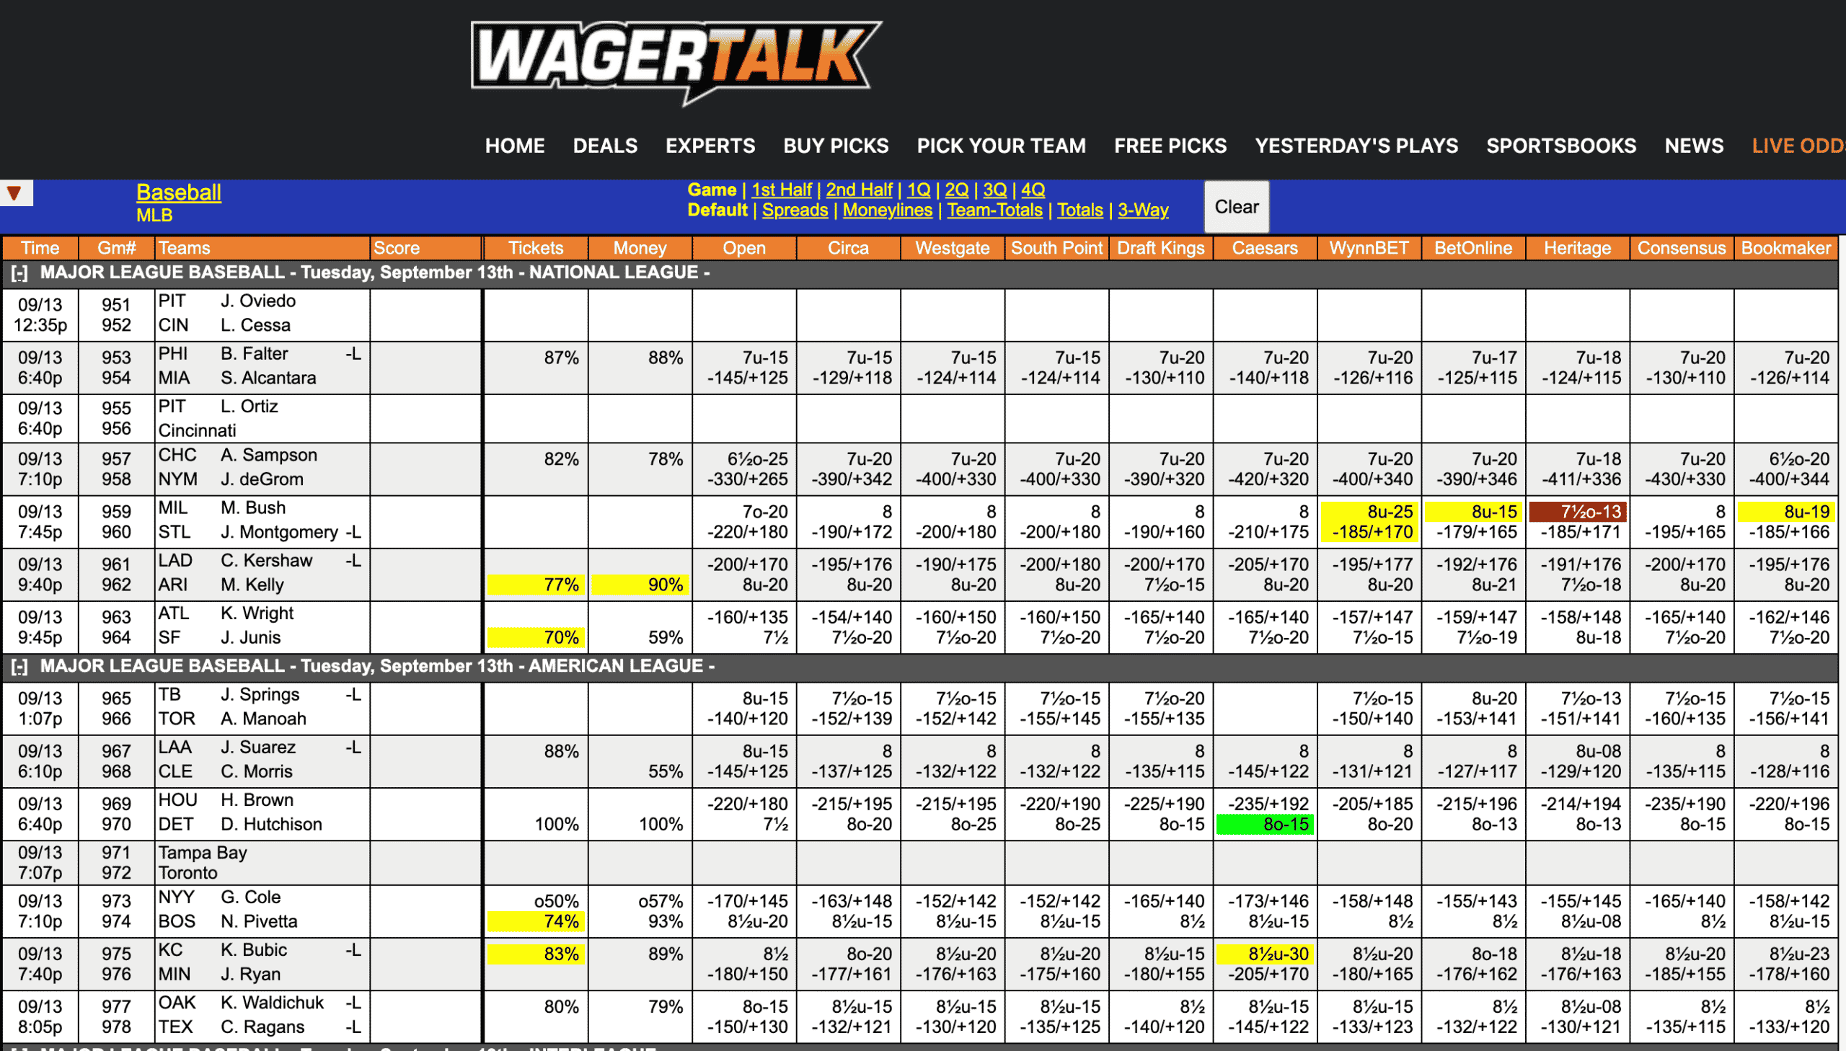Open the HOME menu item
The image size is (1846, 1051).
click(x=515, y=146)
